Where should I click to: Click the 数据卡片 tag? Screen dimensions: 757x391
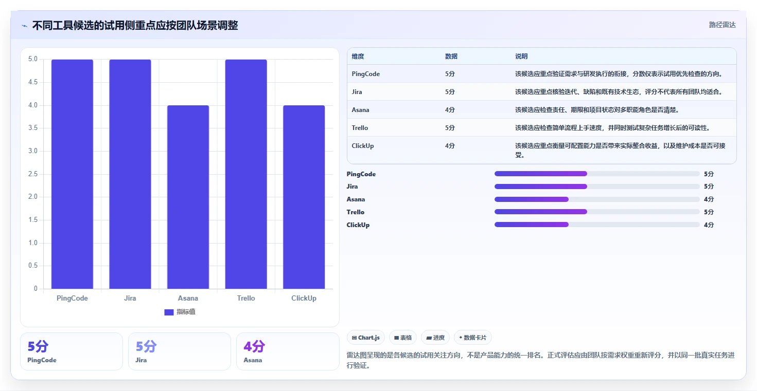[472, 338]
